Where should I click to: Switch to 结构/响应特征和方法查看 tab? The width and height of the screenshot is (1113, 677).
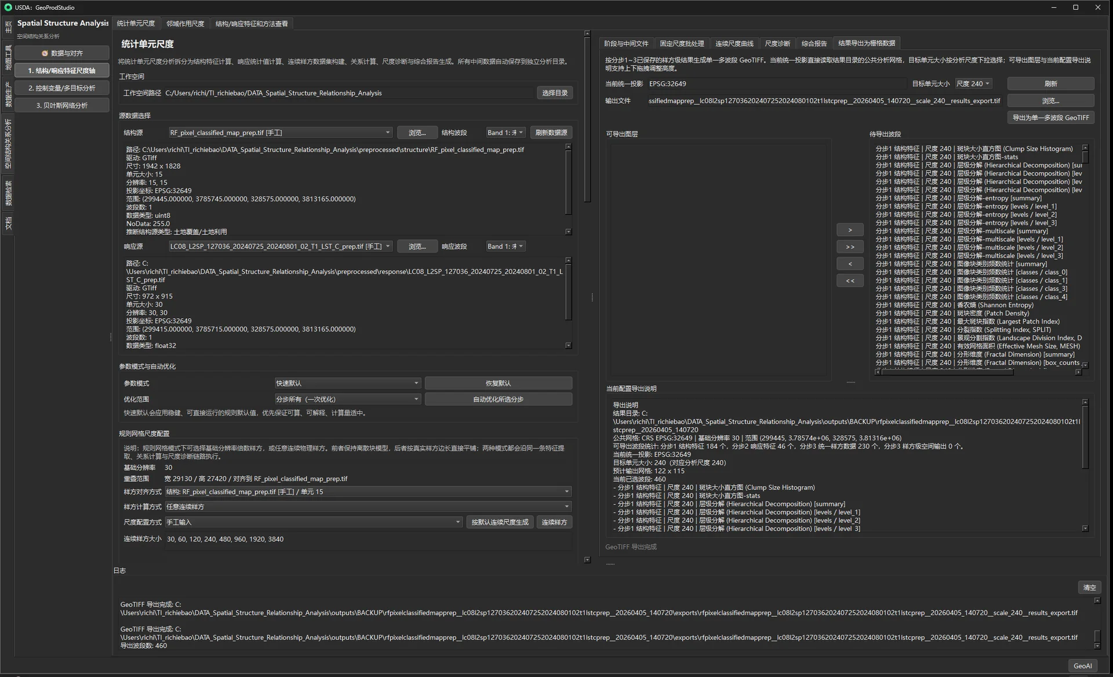(x=252, y=24)
